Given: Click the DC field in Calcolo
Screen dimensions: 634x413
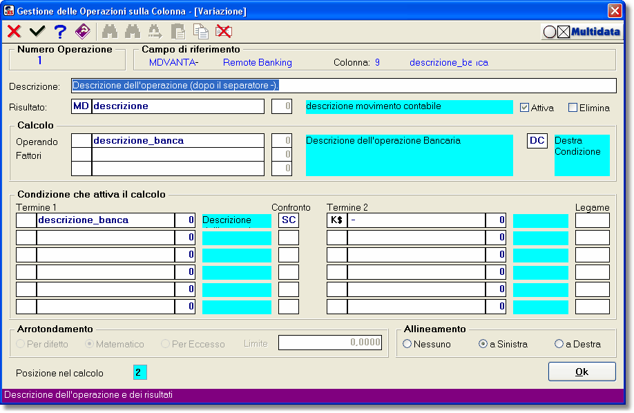Looking at the screenshot, I should click(x=537, y=141).
